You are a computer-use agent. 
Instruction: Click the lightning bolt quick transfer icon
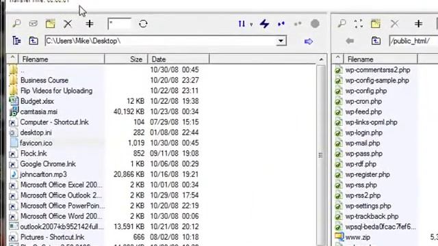tap(264, 24)
